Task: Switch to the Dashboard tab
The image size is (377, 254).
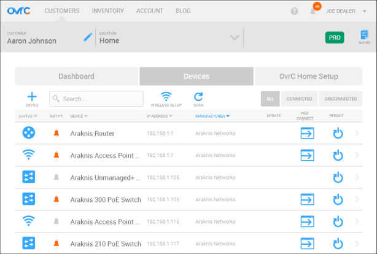Action: point(77,76)
